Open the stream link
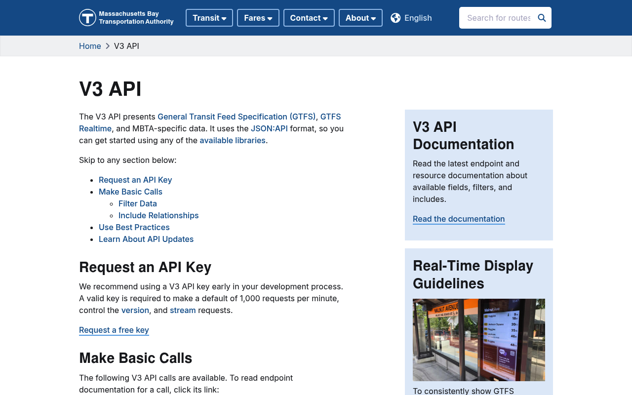 click(183, 310)
